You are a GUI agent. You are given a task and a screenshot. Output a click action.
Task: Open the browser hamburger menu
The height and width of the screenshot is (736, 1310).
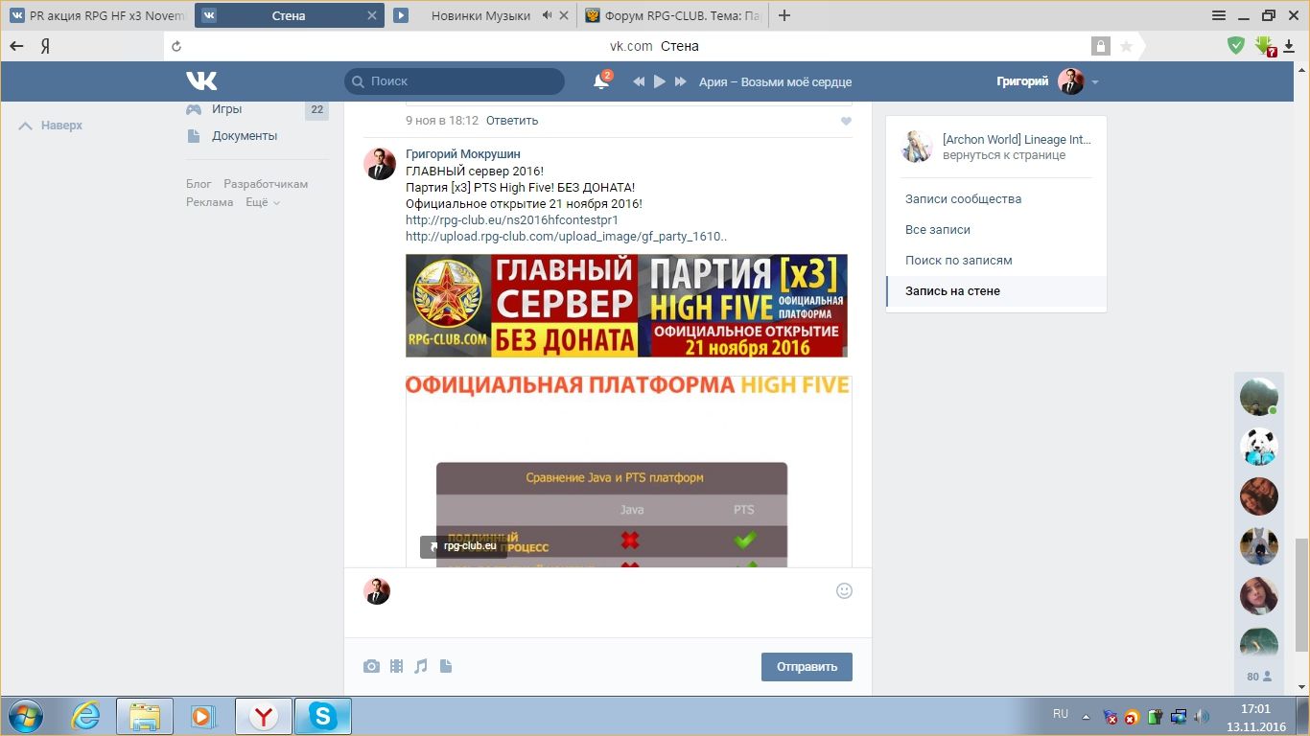(1219, 15)
